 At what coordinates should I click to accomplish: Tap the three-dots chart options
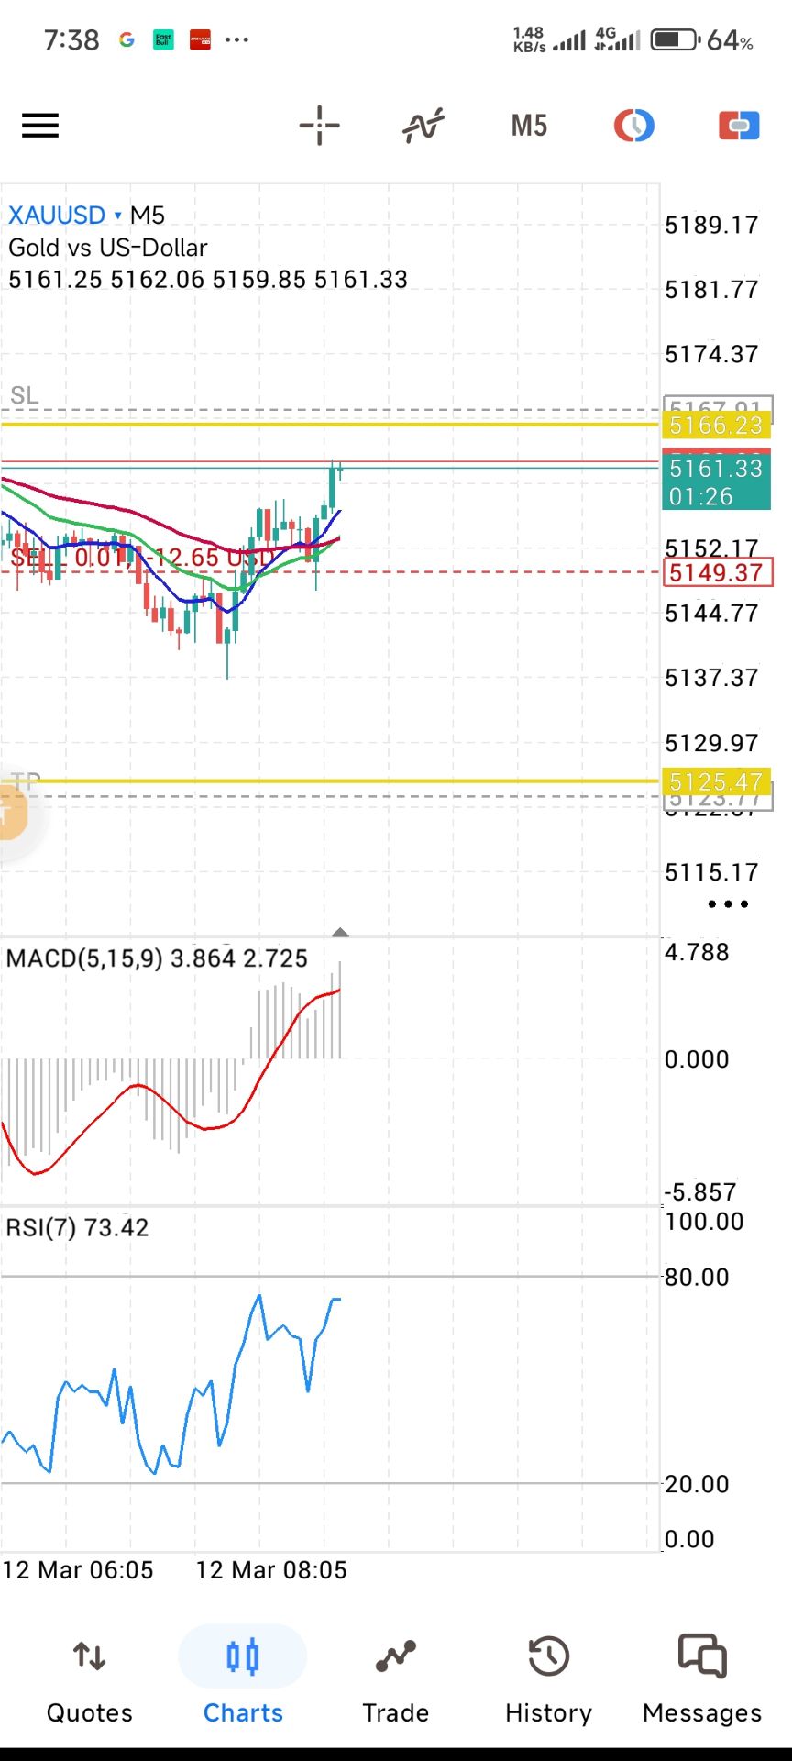coord(728,904)
